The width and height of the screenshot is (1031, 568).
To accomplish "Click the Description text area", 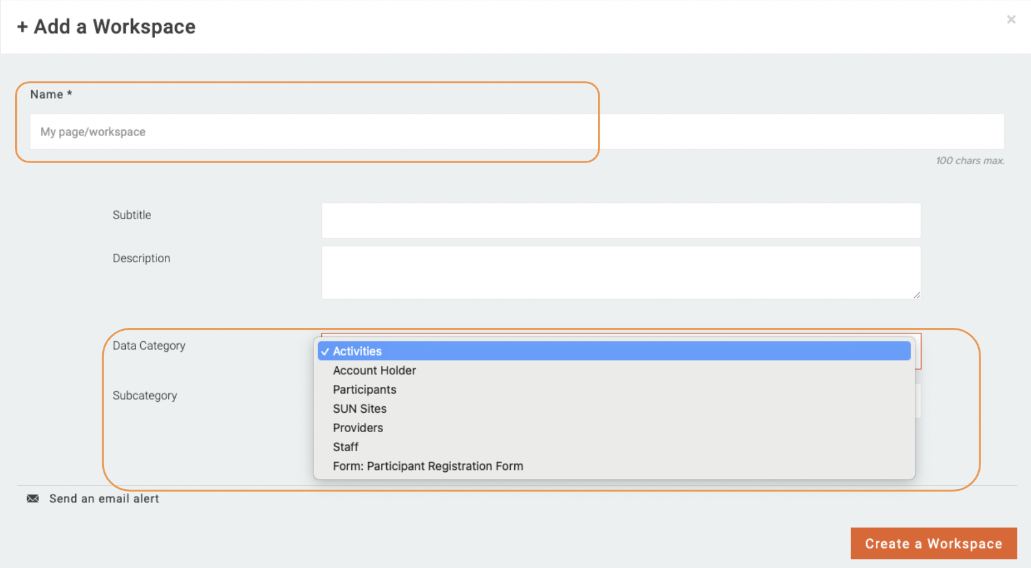I will point(621,272).
